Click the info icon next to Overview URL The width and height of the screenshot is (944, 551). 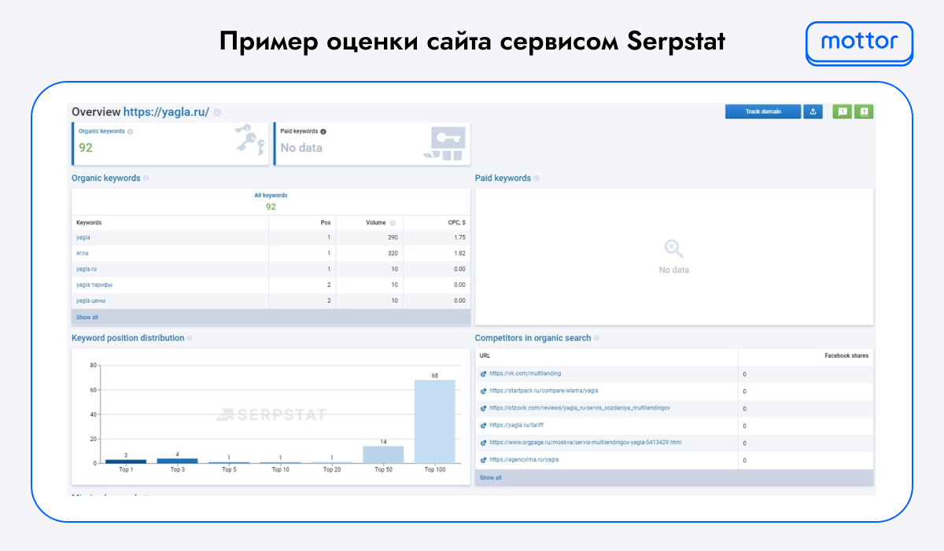pos(217,112)
